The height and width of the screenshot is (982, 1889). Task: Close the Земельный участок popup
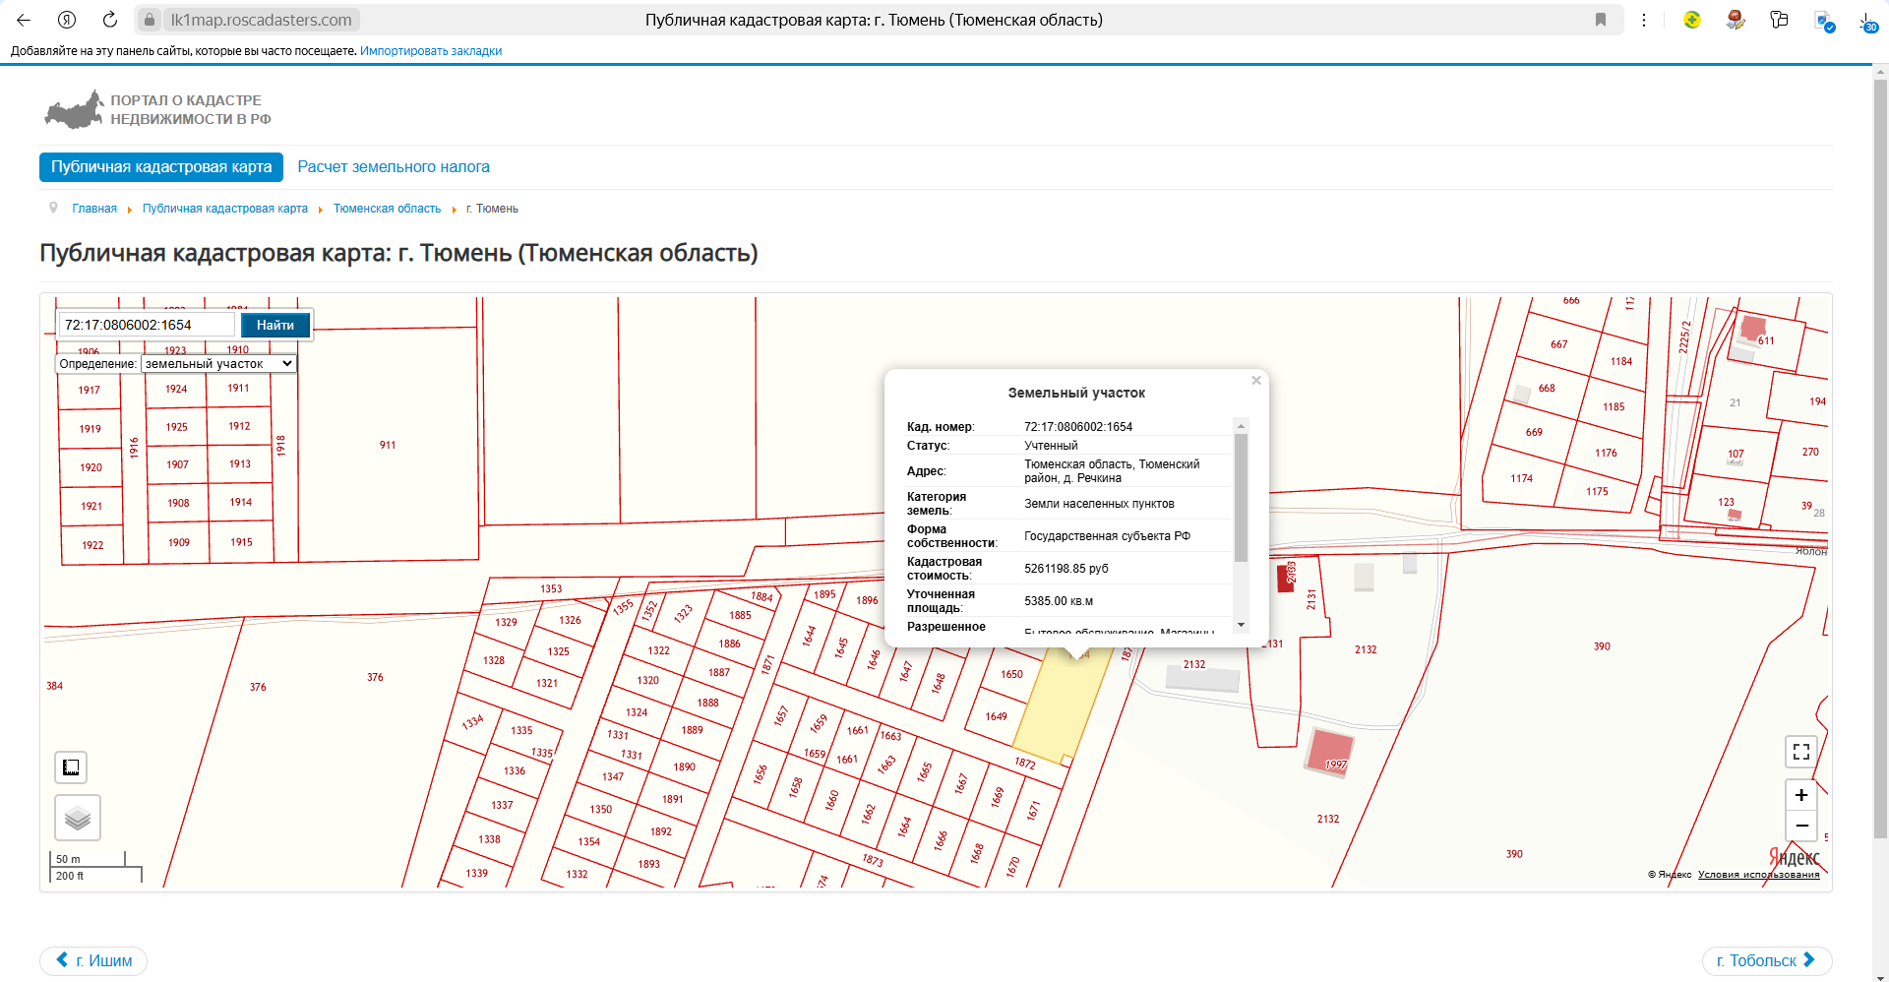(x=1255, y=381)
